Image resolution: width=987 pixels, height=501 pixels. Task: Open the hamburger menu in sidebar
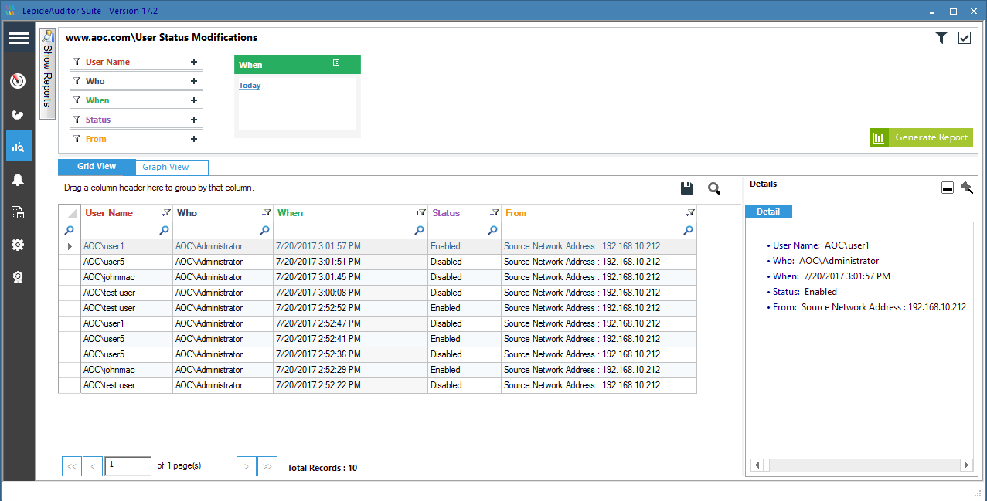point(19,38)
